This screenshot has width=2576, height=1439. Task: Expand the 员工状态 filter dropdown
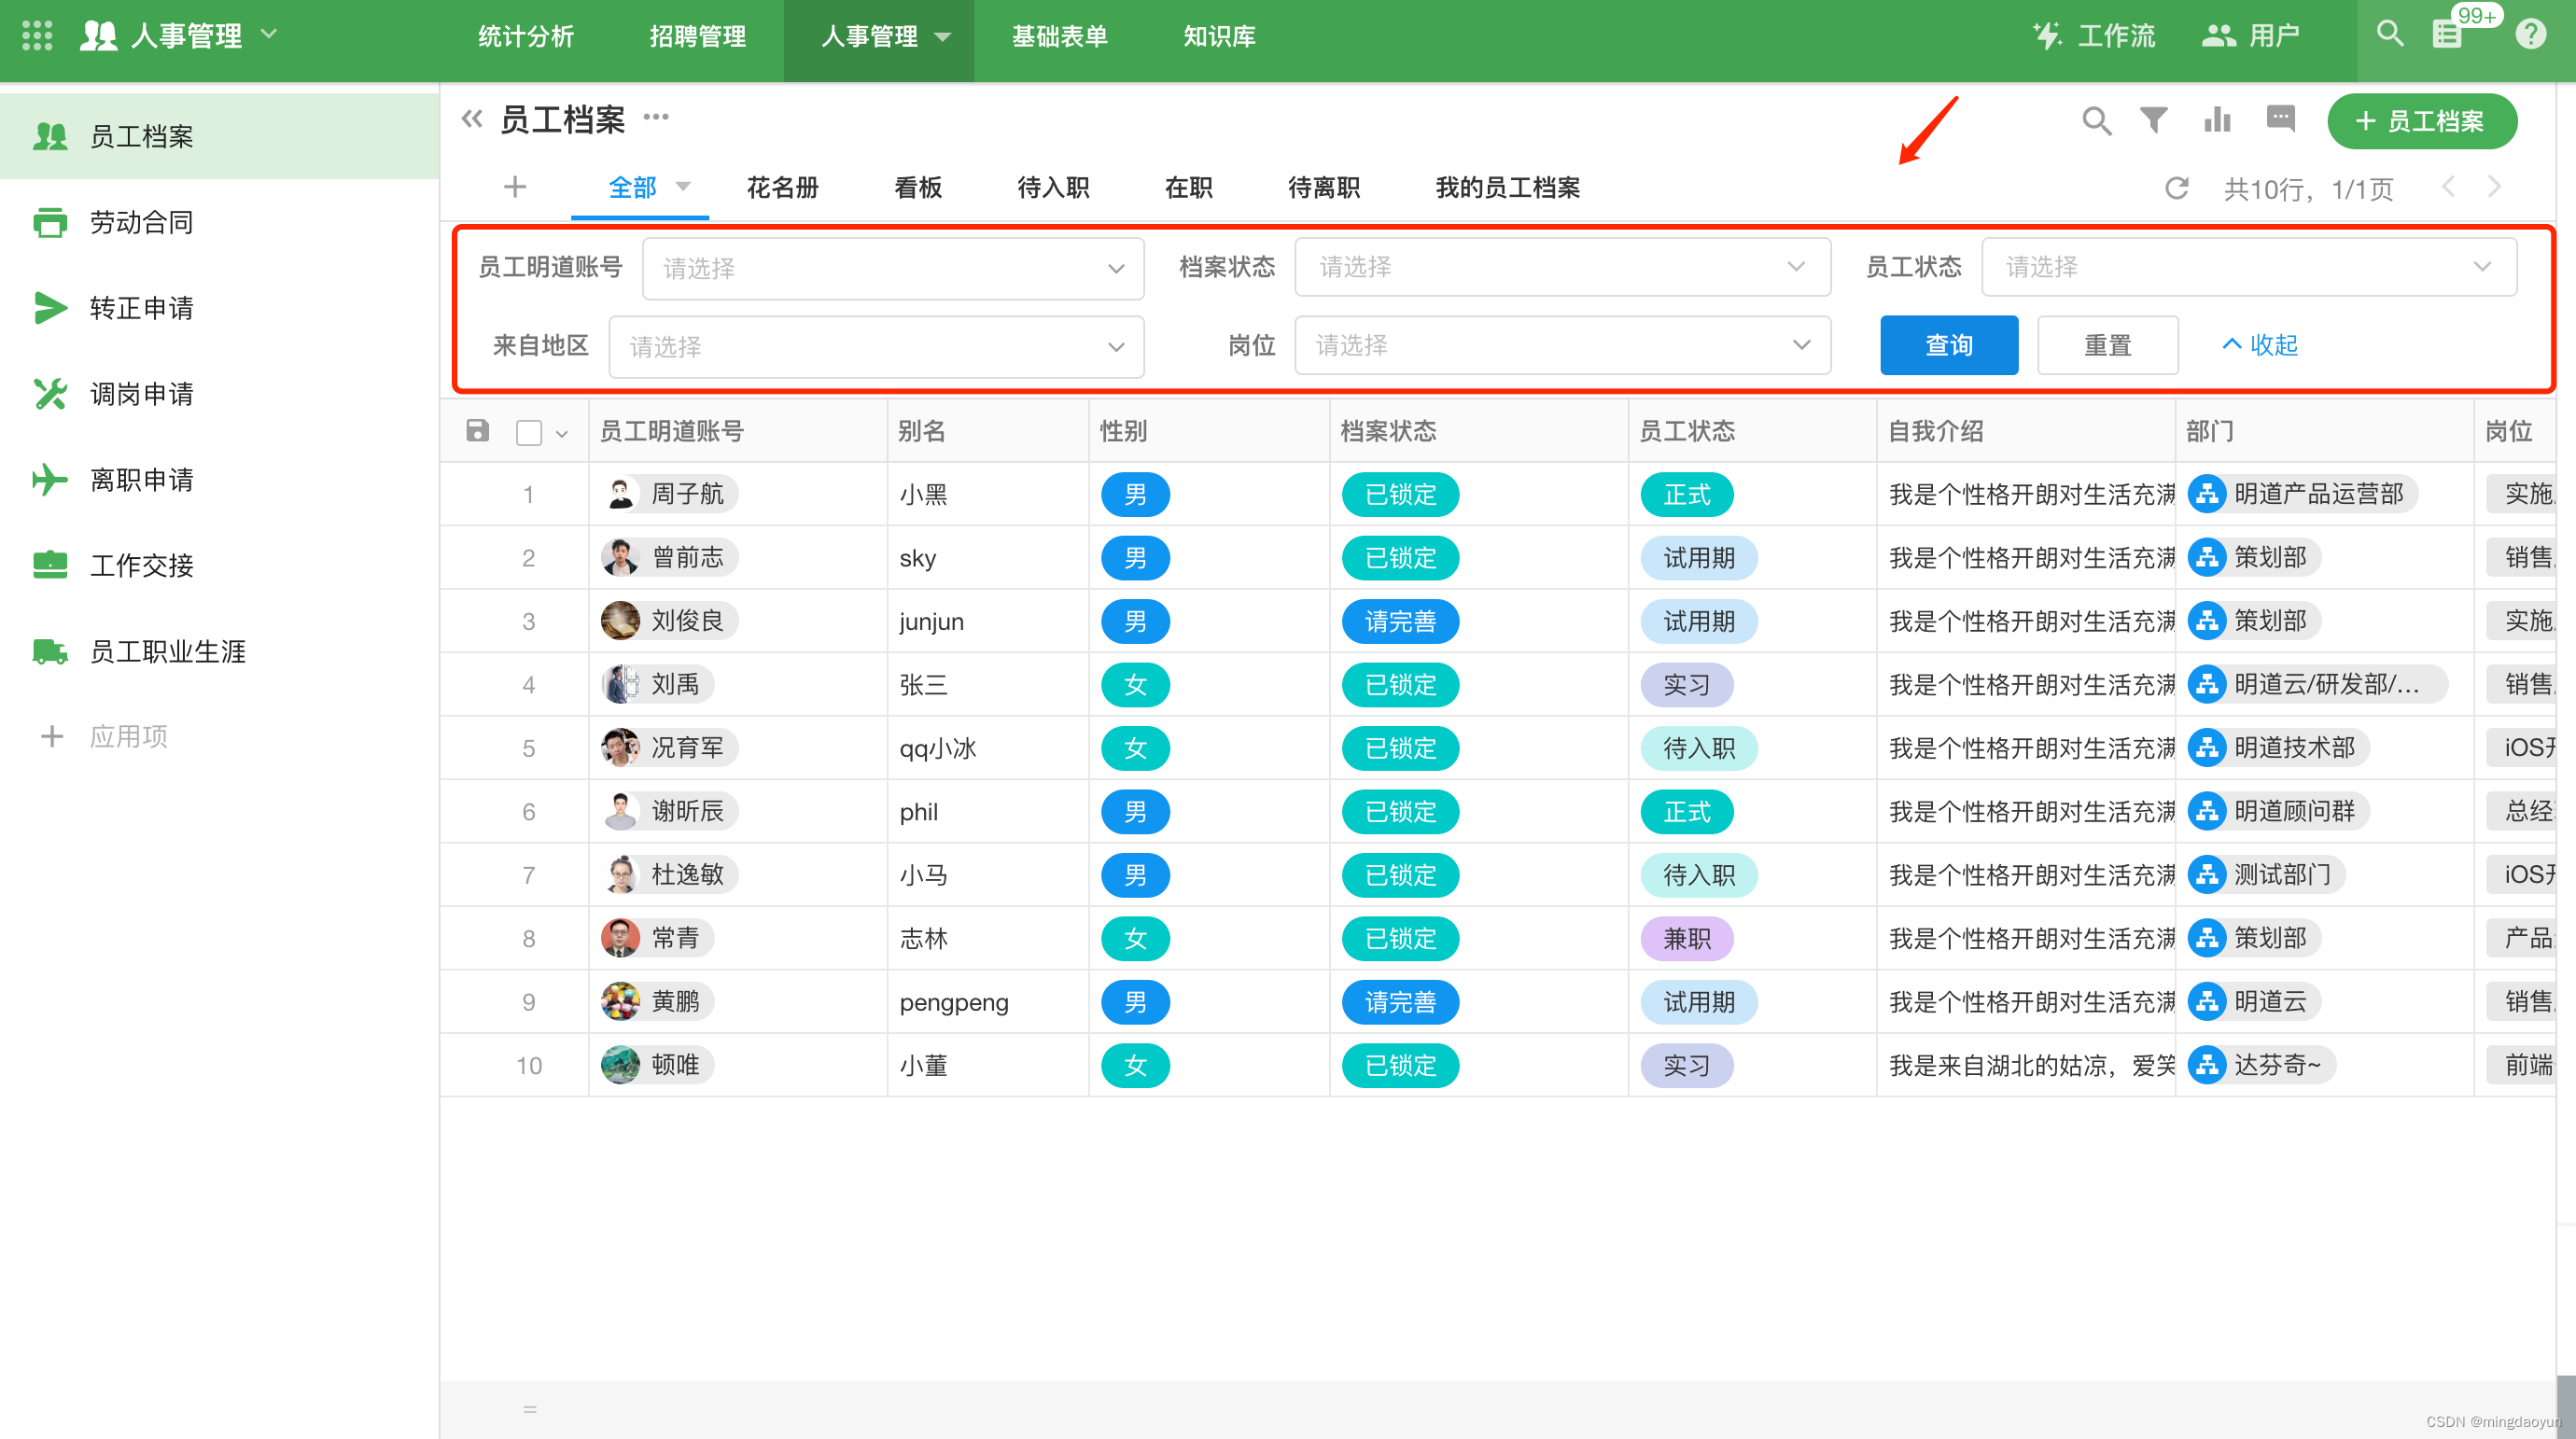point(2248,267)
